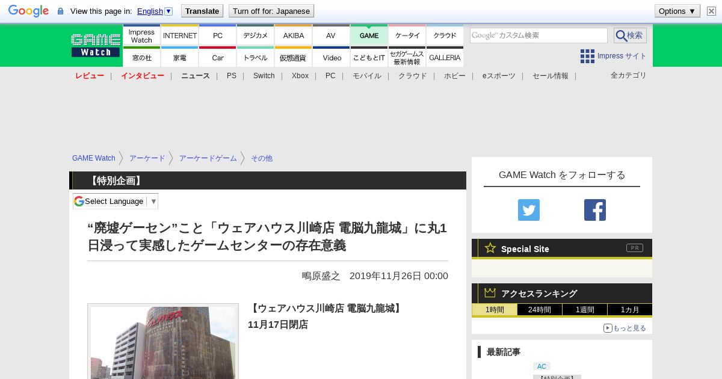Open the Car Watch tab

coord(218,57)
